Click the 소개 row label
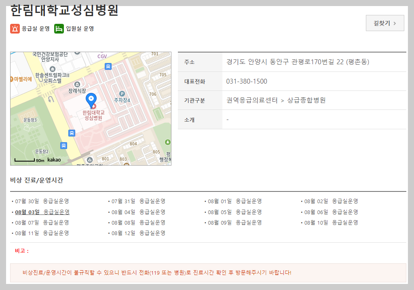414x290 pixels. click(x=189, y=120)
